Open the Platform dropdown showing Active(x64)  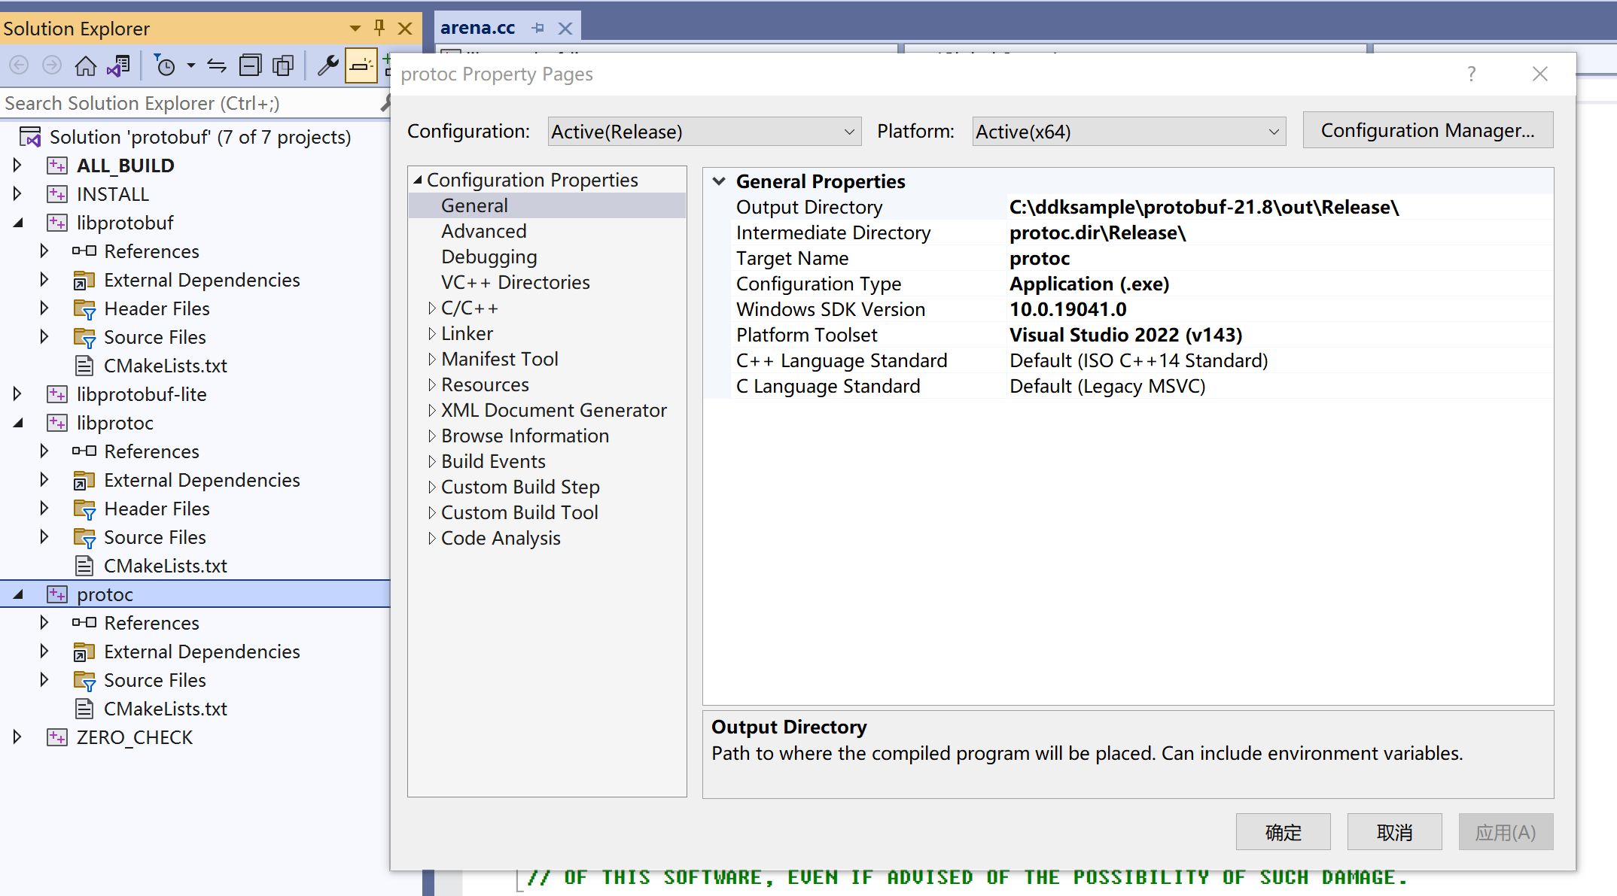pyautogui.click(x=1128, y=132)
